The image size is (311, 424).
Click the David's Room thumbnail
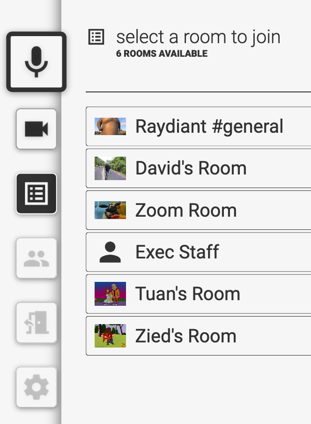coord(111,168)
